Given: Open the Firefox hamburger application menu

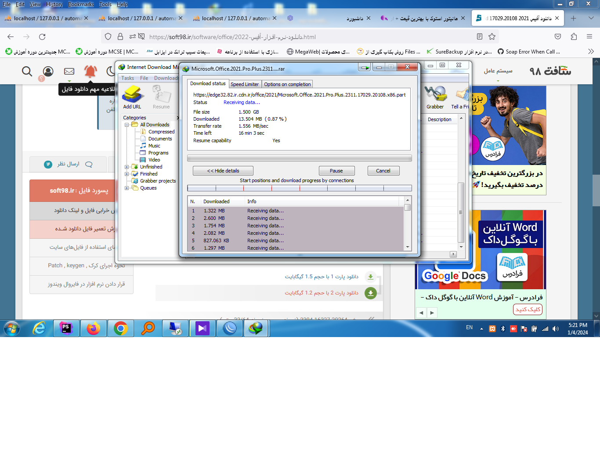Looking at the screenshot, I should coord(589,37).
